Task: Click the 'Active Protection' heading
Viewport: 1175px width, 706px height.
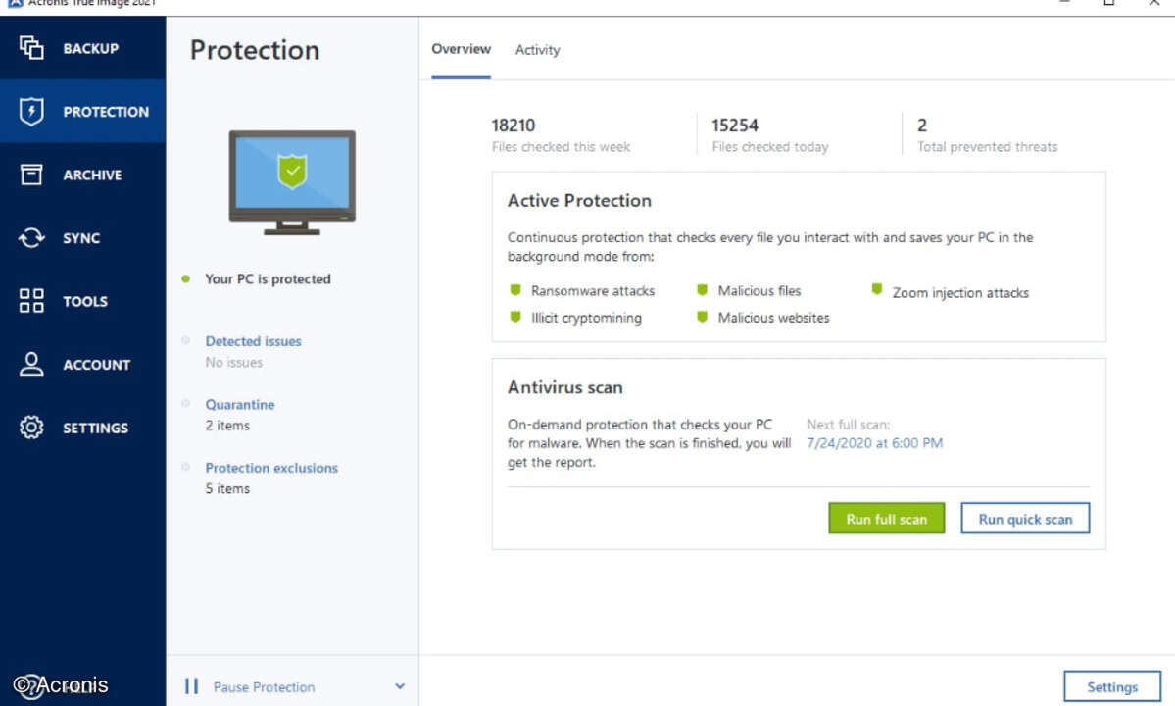Action: [x=579, y=201]
